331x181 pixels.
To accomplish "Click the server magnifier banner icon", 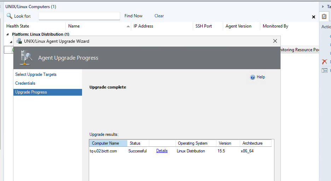I will pos(26,57).
